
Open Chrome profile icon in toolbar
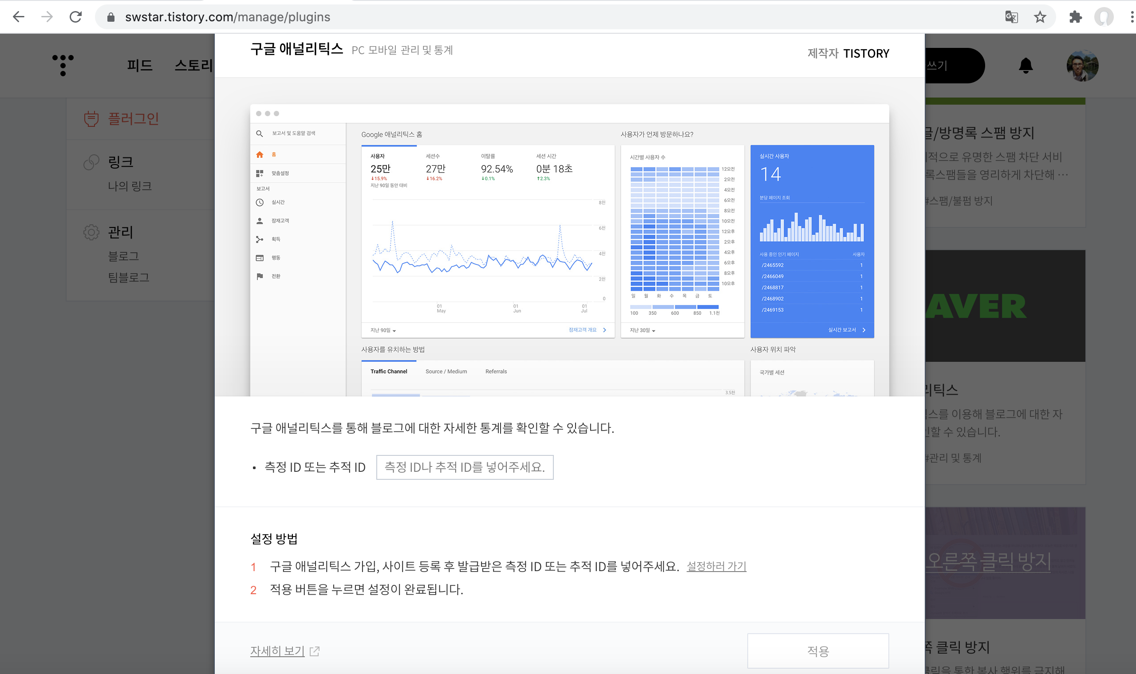[1104, 17]
